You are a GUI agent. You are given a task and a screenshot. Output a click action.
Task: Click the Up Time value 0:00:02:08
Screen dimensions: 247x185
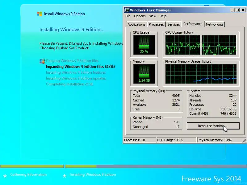(228, 109)
